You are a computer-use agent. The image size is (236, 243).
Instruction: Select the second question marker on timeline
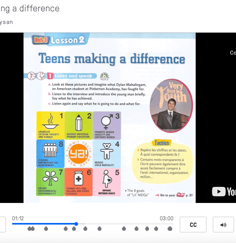tap(33, 228)
